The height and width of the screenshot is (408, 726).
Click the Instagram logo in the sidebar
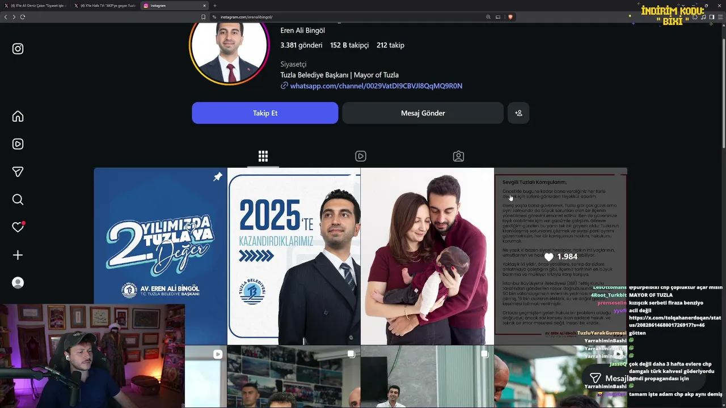(18, 49)
